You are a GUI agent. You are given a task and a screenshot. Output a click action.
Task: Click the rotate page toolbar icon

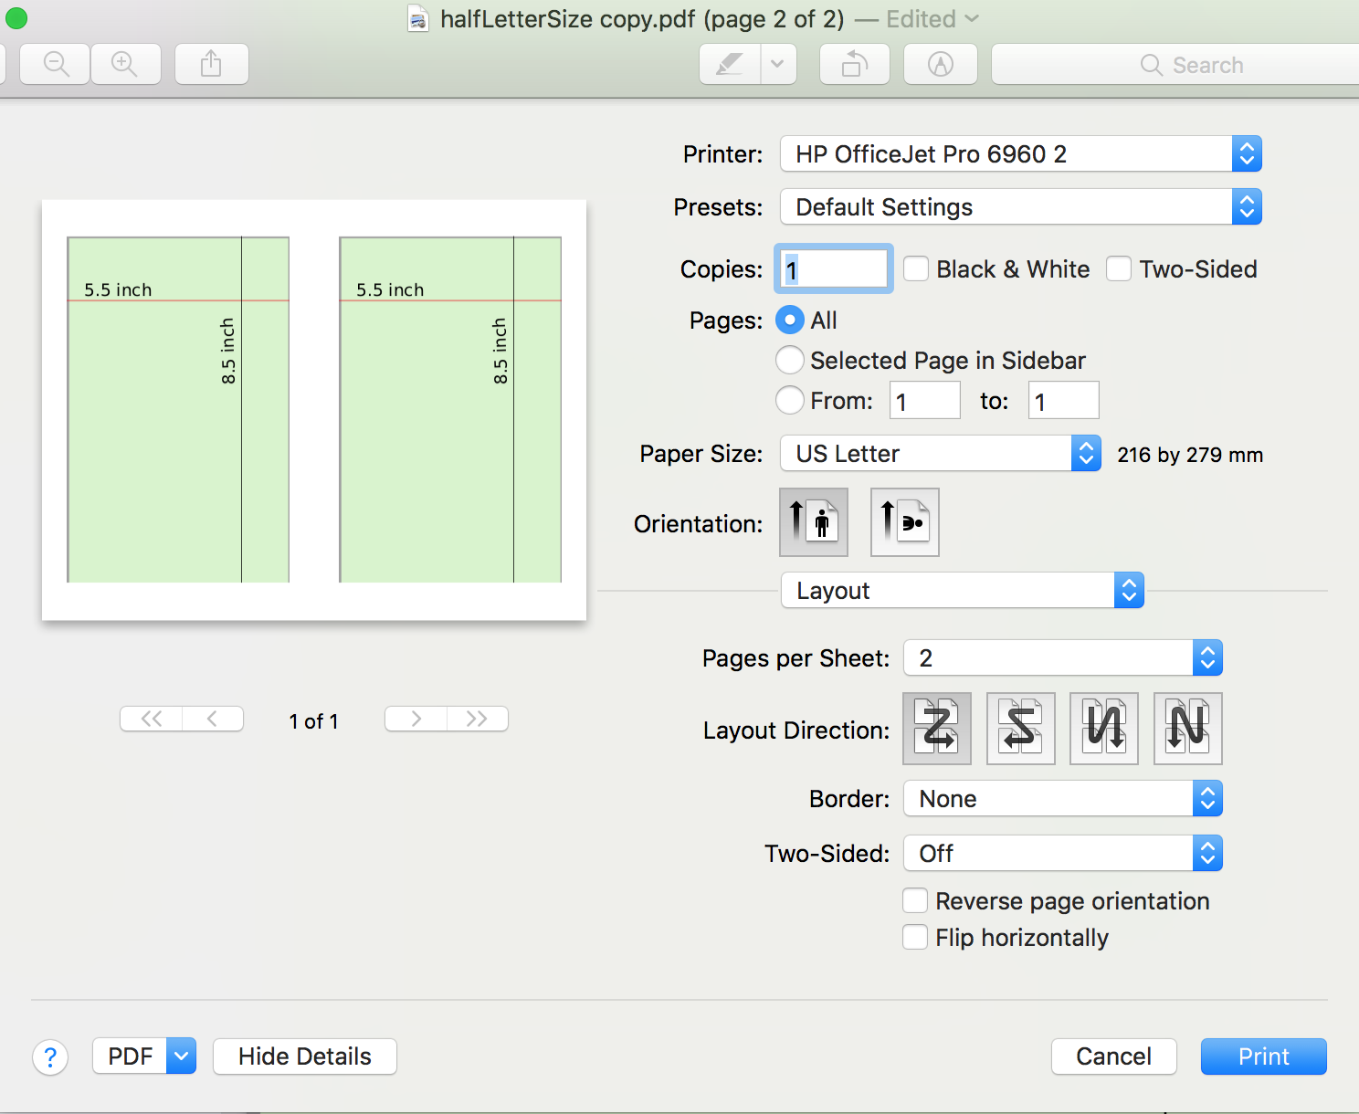pos(853,64)
